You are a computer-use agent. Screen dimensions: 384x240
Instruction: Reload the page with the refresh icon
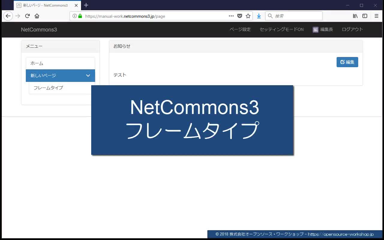tap(27, 16)
